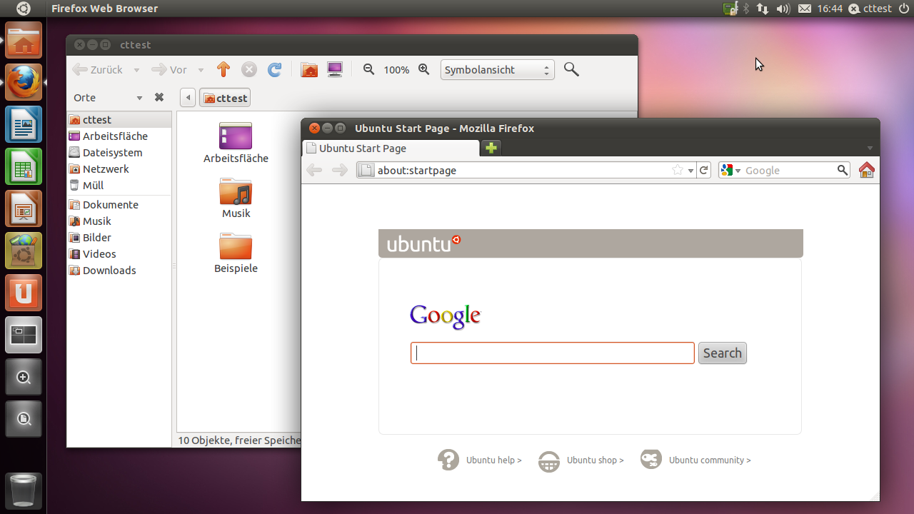Open LibreOffice Impress in the launcher

pyautogui.click(x=24, y=208)
